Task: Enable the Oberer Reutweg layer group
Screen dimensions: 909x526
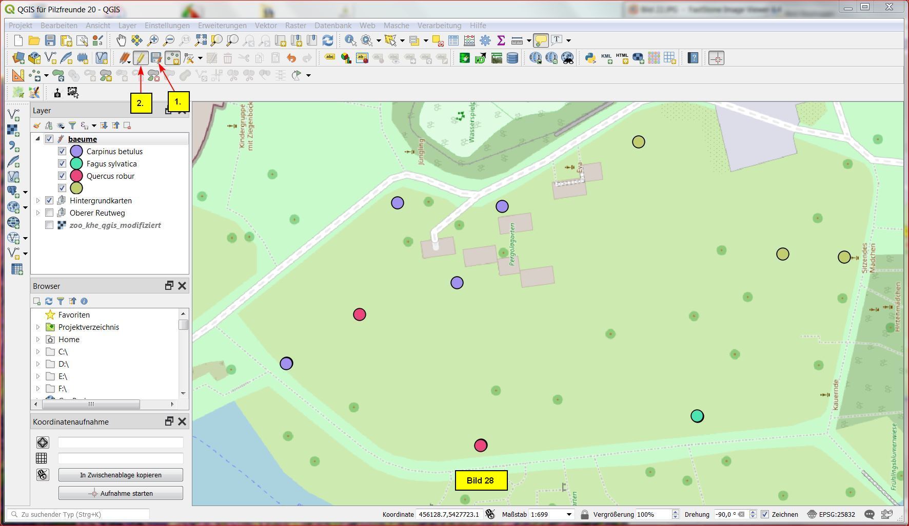Action: coord(49,213)
